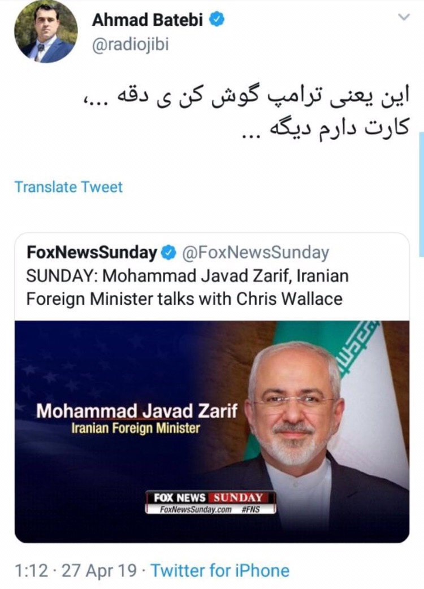Click Ahmad Batebi's blue verified badge
This screenshot has height=589, width=424.
217,19
